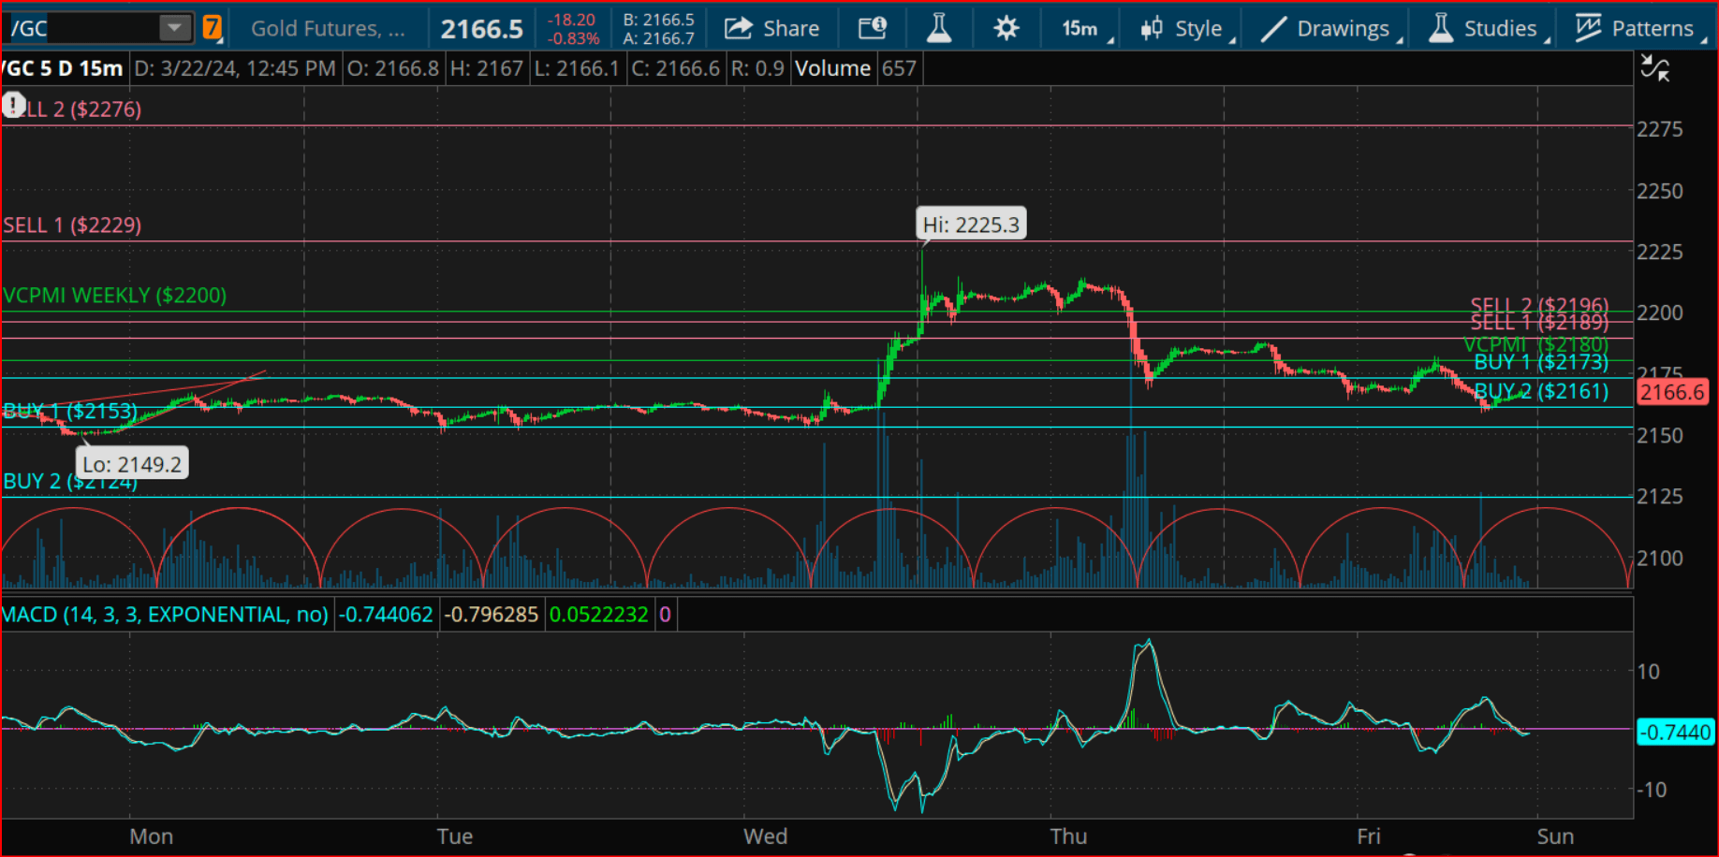Click the Drawings pencil line icon
The image size is (1719, 857).
[1273, 29]
